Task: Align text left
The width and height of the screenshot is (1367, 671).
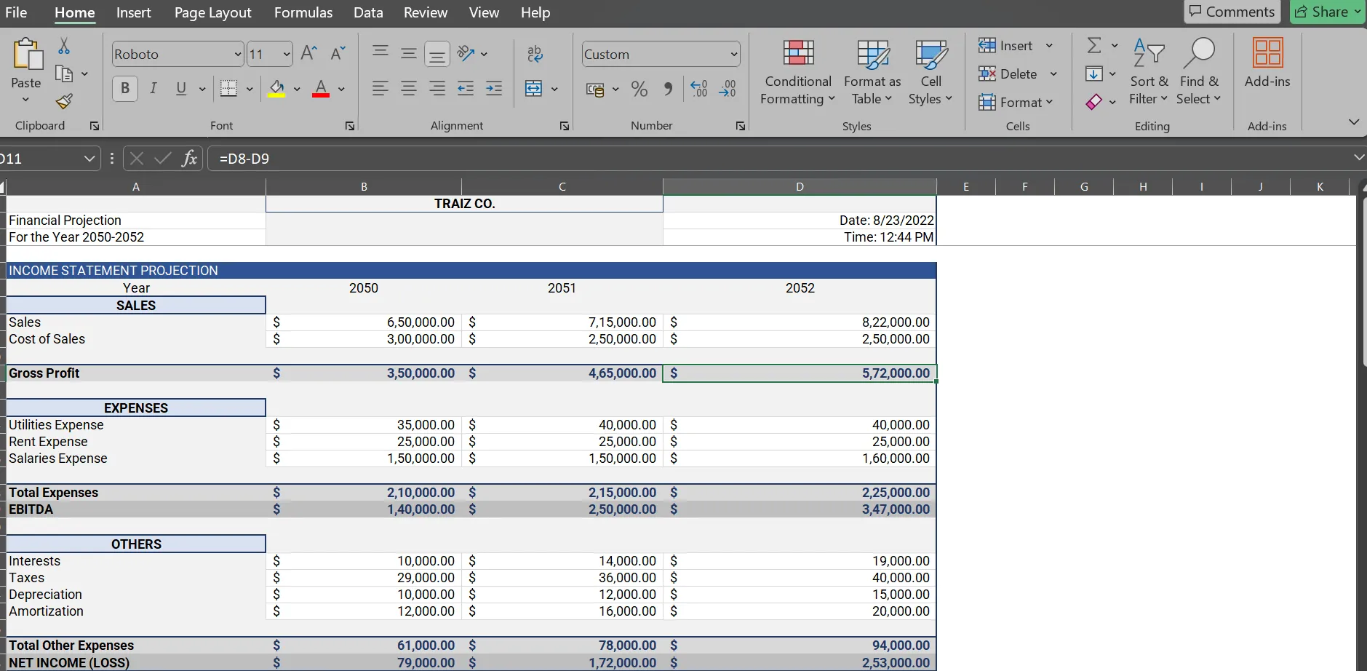Action: tap(380, 89)
